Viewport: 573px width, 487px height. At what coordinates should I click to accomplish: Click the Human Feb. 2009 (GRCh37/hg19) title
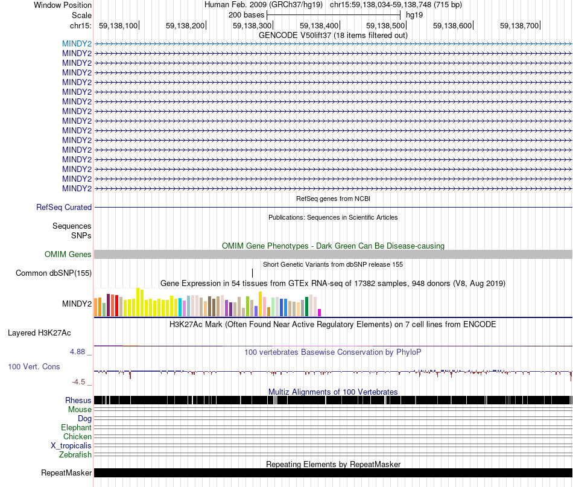point(264,5)
